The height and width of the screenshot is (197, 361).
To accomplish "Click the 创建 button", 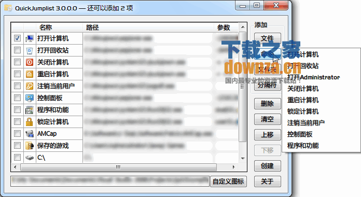I will pyautogui.click(x=267, y=166).
